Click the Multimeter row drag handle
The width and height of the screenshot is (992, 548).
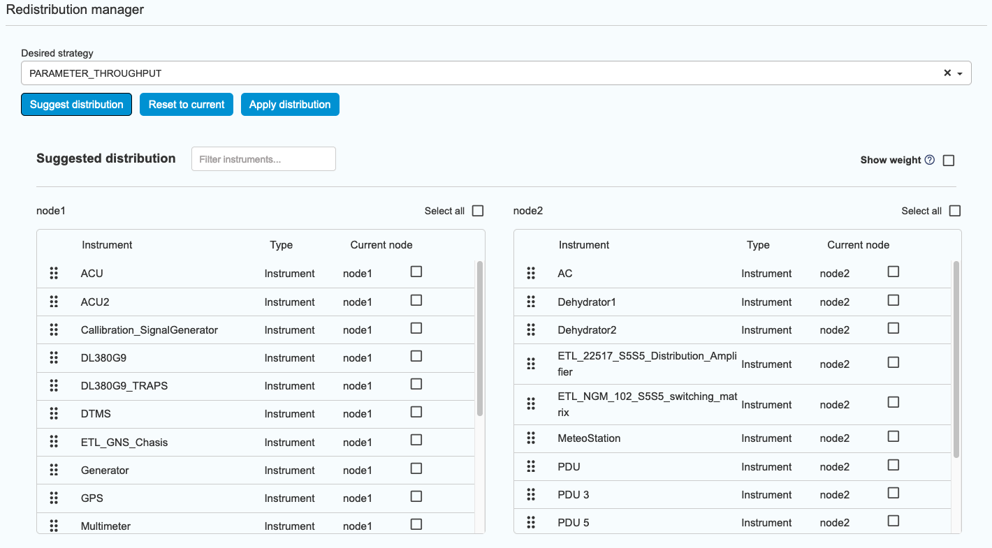(54, 526)
